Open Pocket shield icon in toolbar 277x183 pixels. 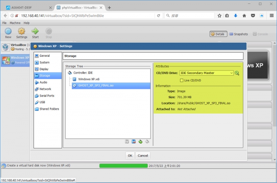(253, 16)
